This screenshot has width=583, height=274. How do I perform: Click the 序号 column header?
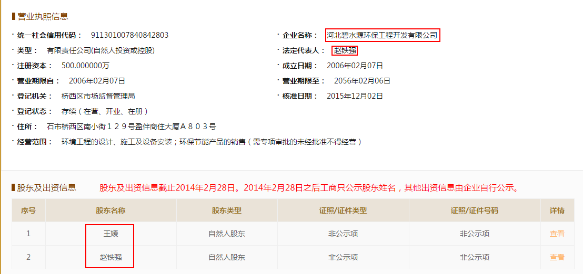pos(28,210)
